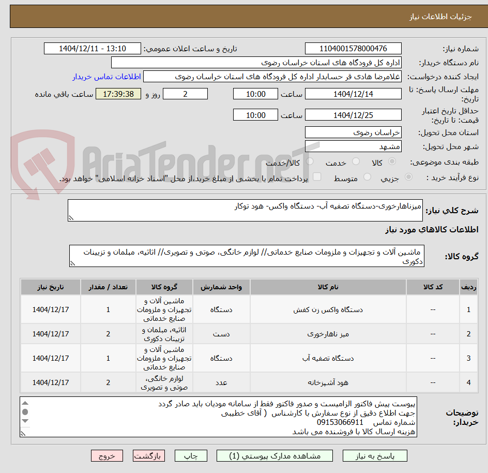Open مشاهده مدارک پیوستی (1) attachments
This screenshot has height=473, width=488.
pyautogui.click(x=274, y=456)
